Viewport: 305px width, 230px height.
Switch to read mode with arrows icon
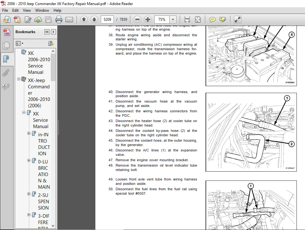[x=238, y=20]
